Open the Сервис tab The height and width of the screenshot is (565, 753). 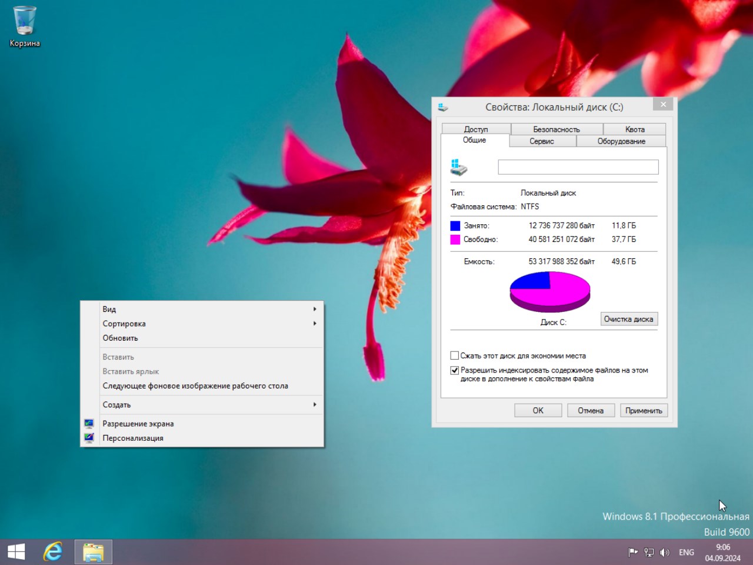[542, 141]
